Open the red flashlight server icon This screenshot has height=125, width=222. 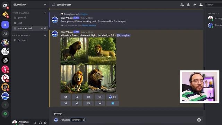click(5, 69)
